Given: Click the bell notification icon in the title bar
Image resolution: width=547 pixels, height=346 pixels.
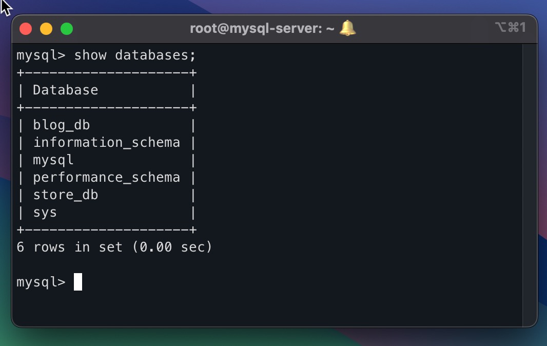Looking at the screenshot, I should [x=347, y=28].
